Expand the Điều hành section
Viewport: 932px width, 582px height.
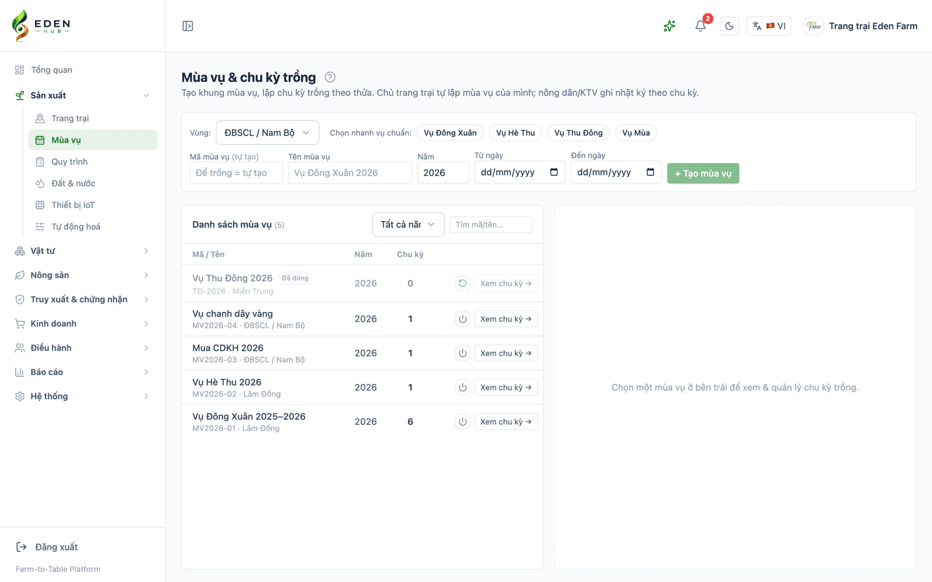(x=83, y=348)
